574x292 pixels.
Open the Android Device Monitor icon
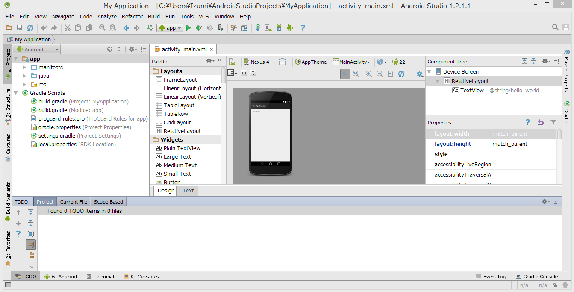[290, 28]
